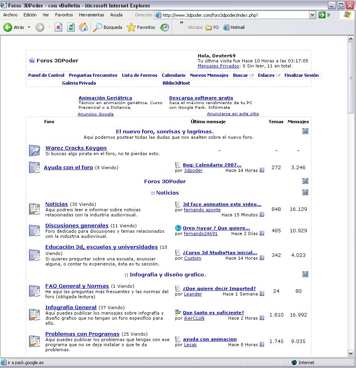This screenshot has width=356, height=368.
Task: View profile of user fernando24691
Action: coord(201,234)
